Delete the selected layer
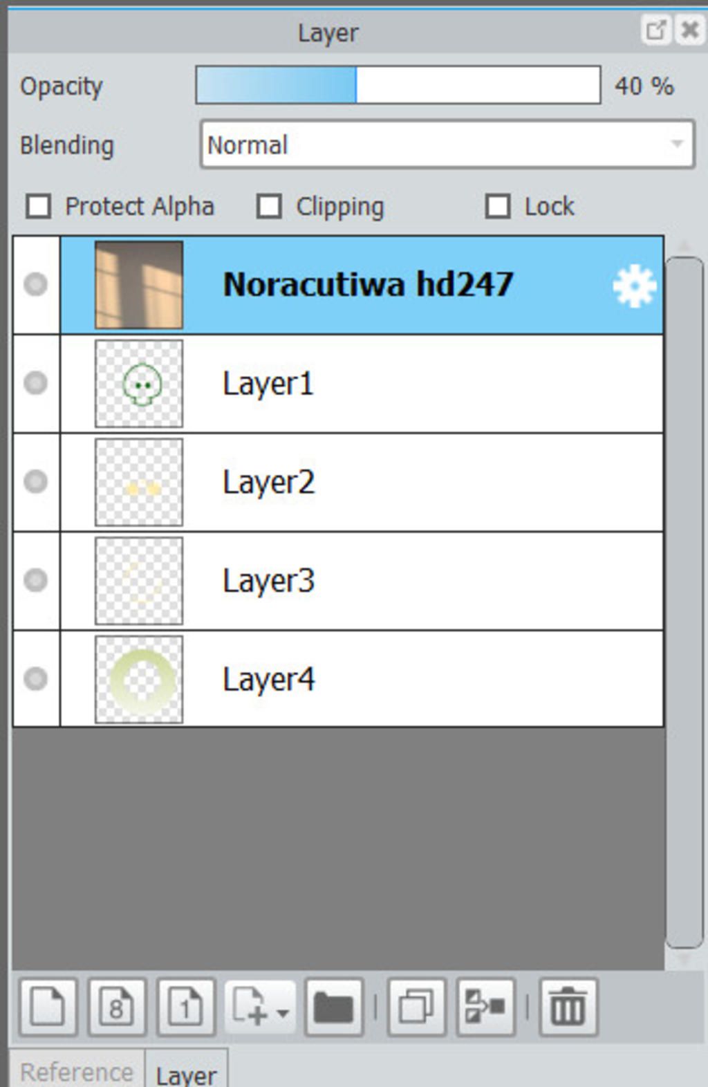The height and width of the screenshot is (1087, 708). click(568, 1007)
